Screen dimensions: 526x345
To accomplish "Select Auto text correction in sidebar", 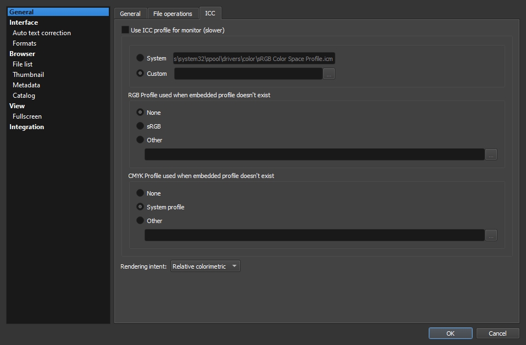I will 42,33.
